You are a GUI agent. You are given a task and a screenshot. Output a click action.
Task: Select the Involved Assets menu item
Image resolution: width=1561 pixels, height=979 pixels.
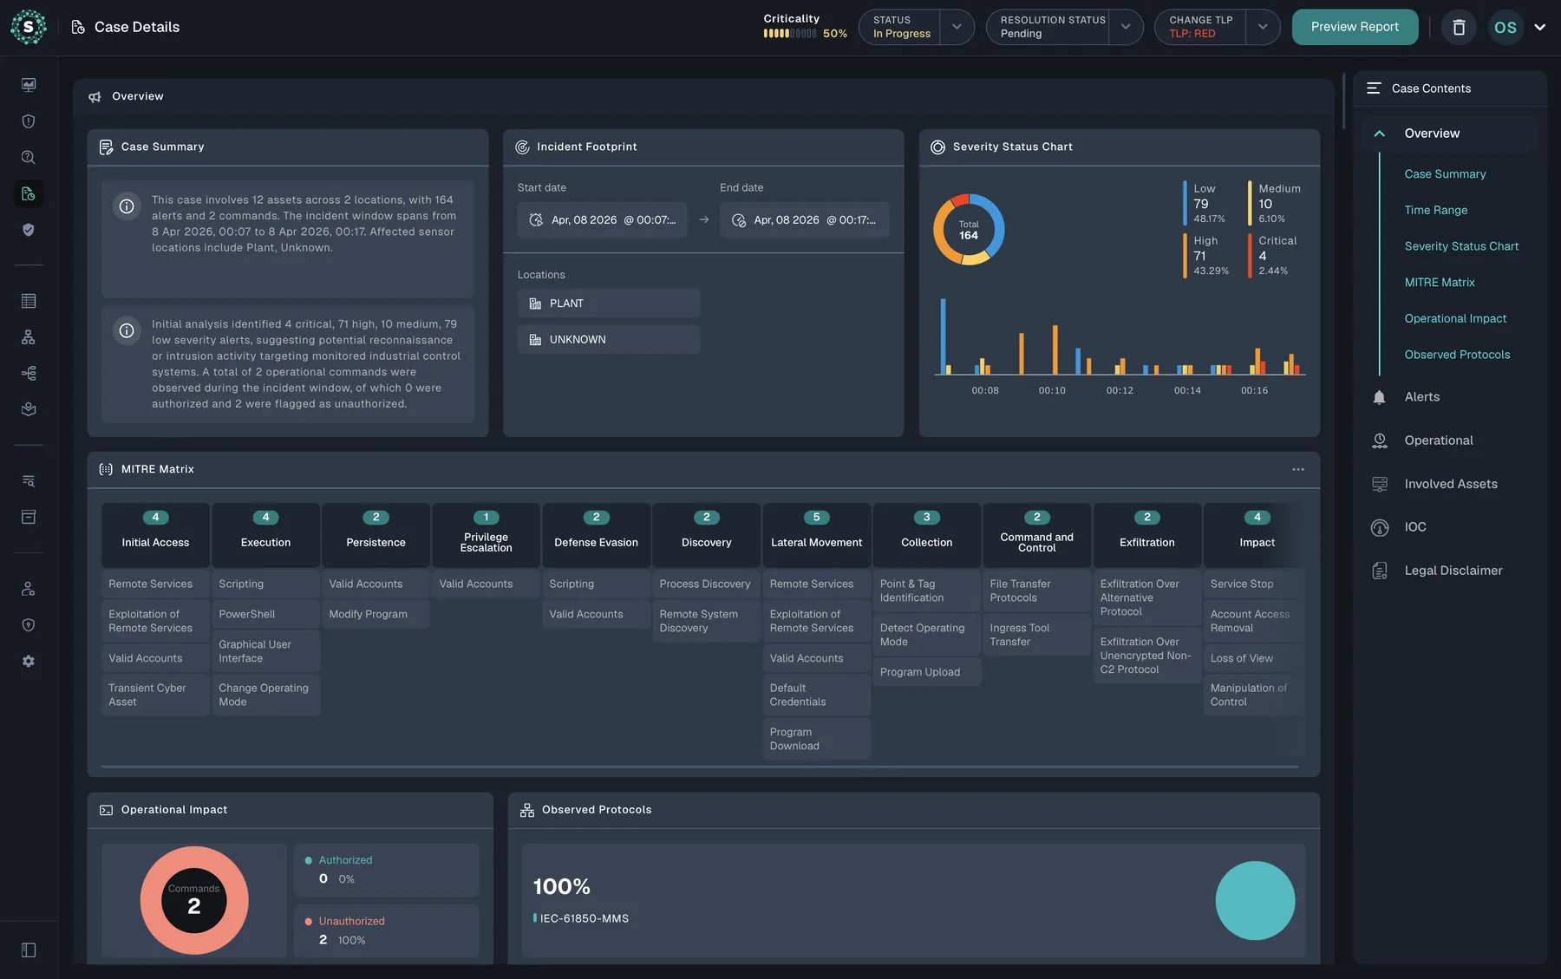point(1450,484)
